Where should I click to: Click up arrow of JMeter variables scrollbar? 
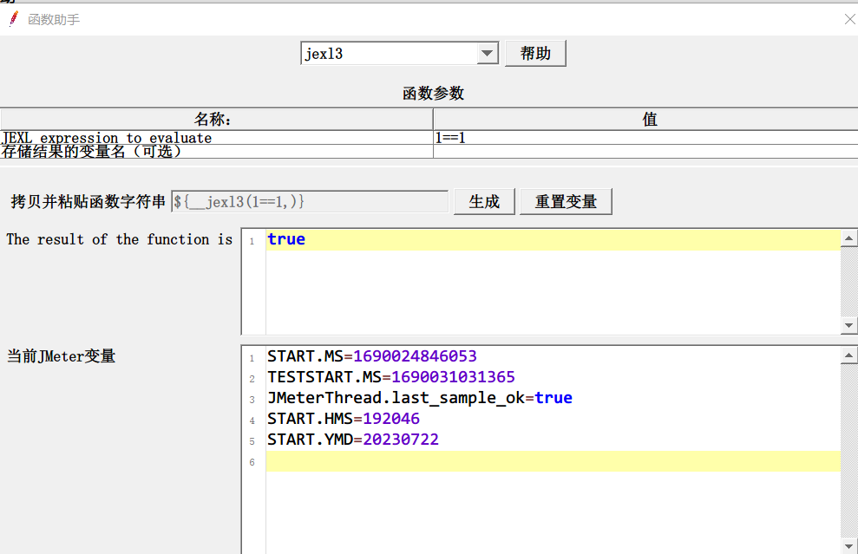[x=848, y=355]
